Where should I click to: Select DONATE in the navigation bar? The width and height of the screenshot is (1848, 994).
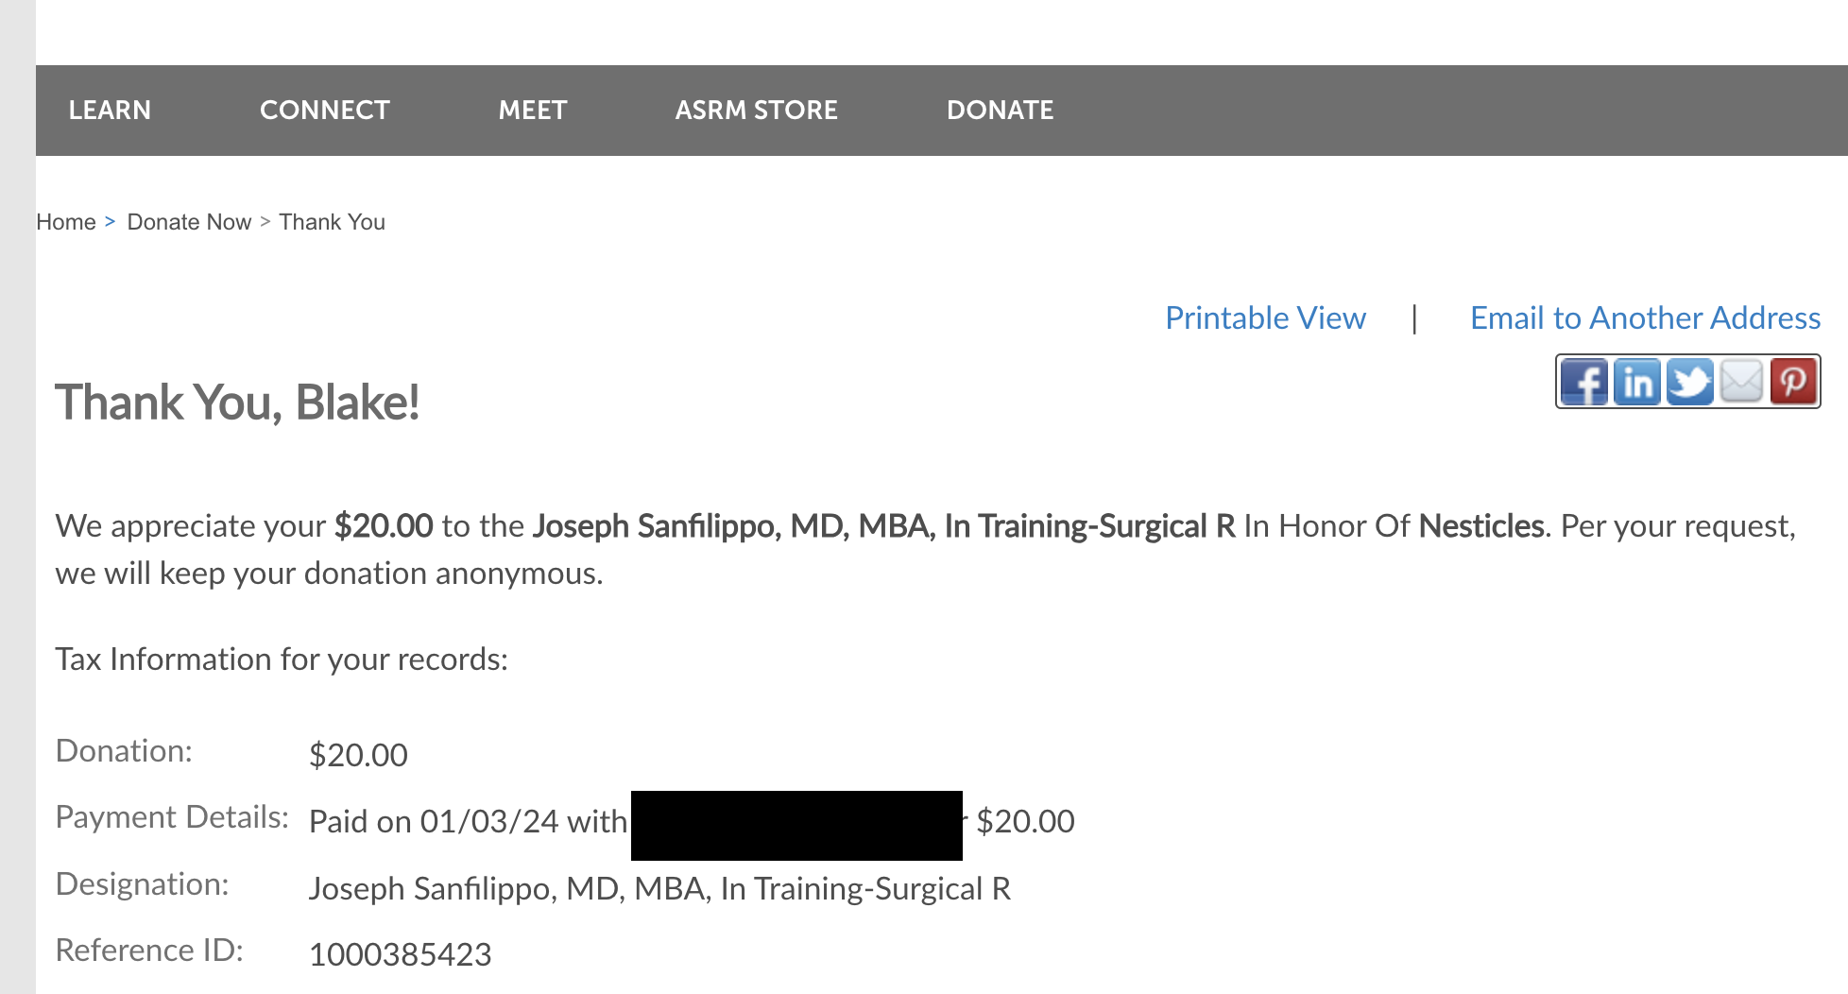1000,111
